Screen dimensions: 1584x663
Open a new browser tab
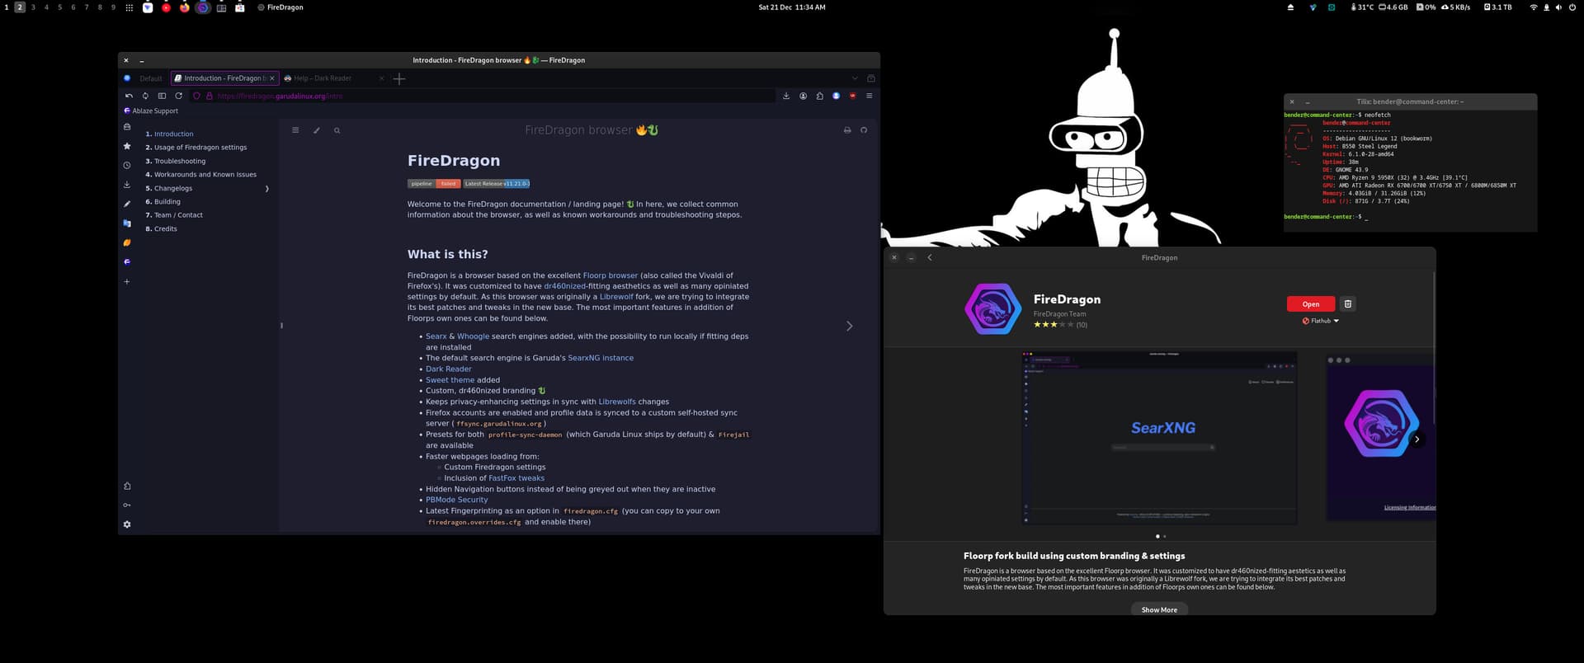pos(399,78)
